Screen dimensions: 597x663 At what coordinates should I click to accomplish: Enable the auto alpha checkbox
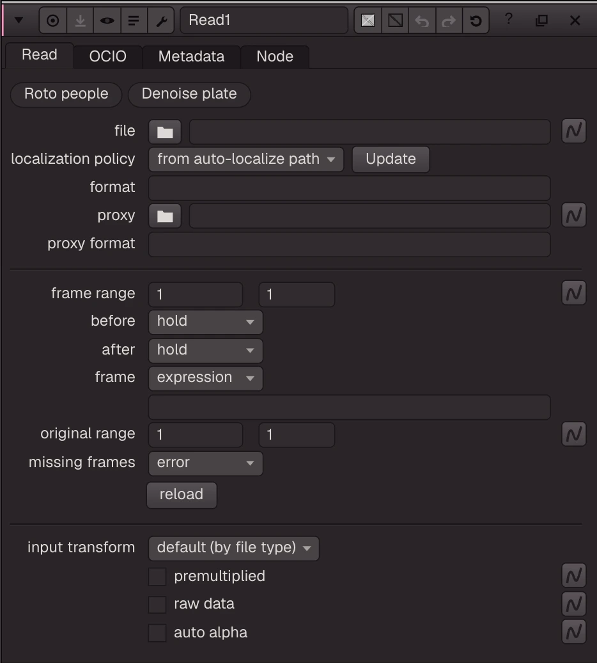pyautogui.click(x=157, y=633)
